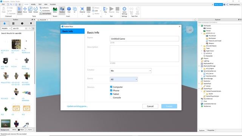Click Cancel in Publish Place dialog
The image size is (242, 136).
click(150, 106)
